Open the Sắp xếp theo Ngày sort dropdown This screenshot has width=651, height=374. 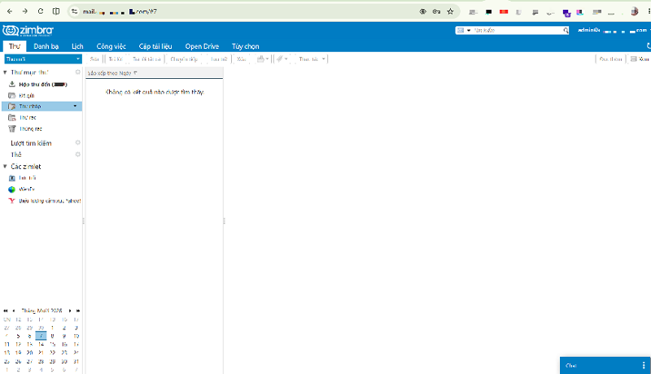pyautogui.click(x=112, y=73)
